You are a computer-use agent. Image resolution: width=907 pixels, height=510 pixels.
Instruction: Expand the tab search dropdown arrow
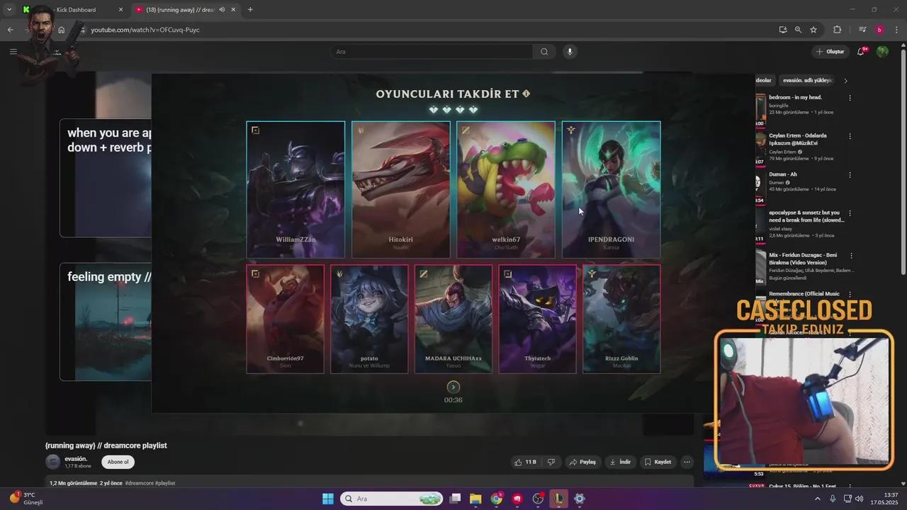point(9,10)
